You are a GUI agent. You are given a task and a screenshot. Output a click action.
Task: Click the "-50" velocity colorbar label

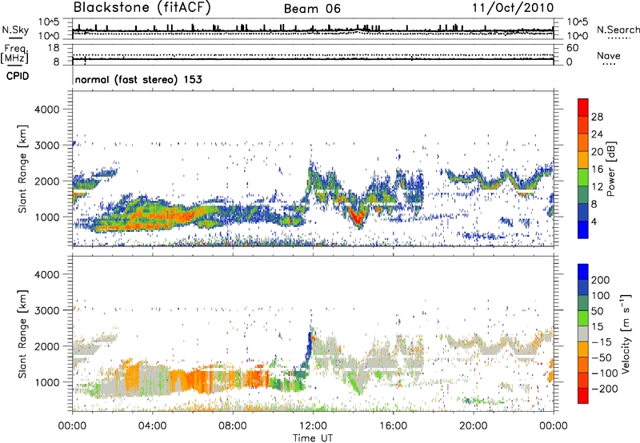pos(602,357)
